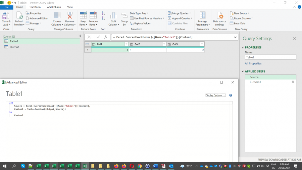Image resolution: width=302 pixels, height=170 pixels.
Task: Open Data source settings
Action: pos(219,19)
